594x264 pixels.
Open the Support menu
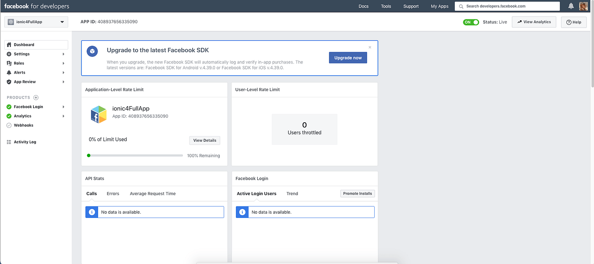tap(411, 6)
